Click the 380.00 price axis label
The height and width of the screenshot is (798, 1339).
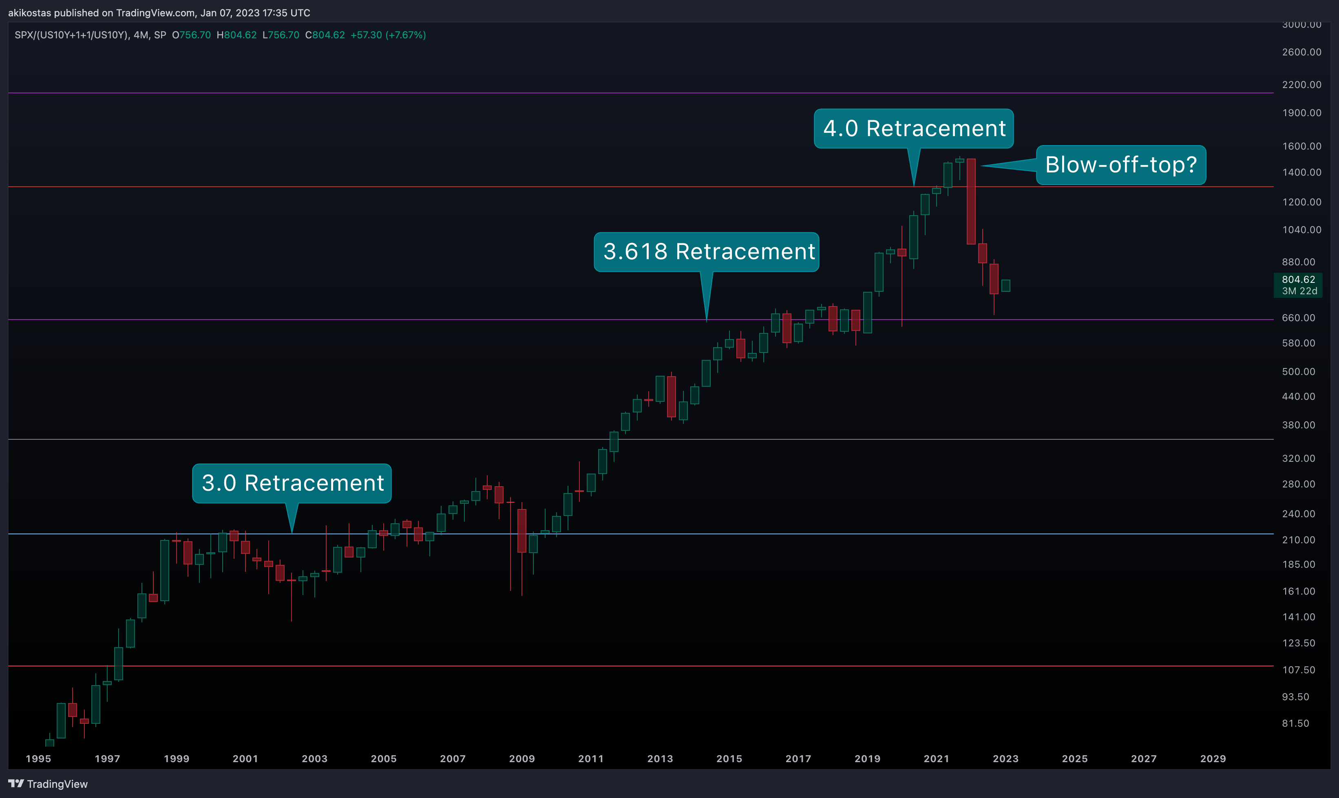[x=1298, y=425]
